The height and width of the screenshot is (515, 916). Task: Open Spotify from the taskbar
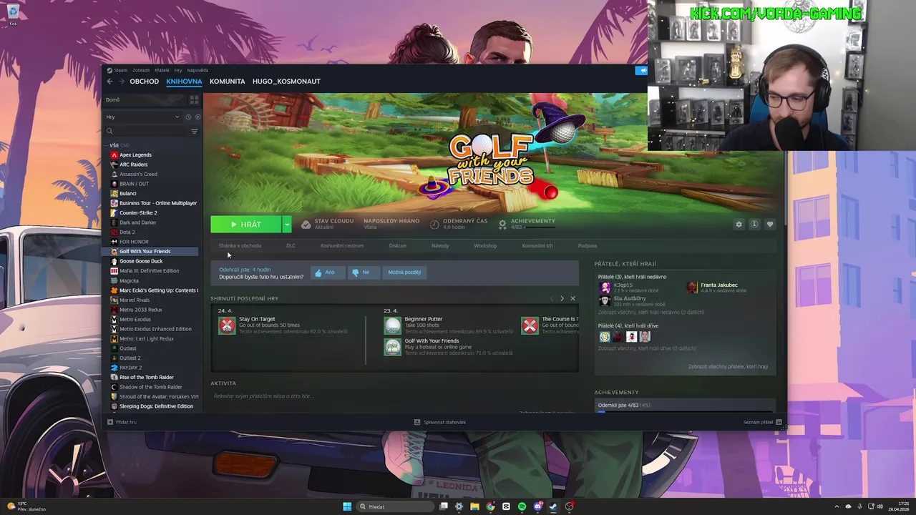pyautogui.click(x=522, y=506)
